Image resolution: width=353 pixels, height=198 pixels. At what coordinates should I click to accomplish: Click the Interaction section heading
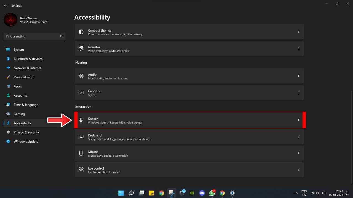83,107
